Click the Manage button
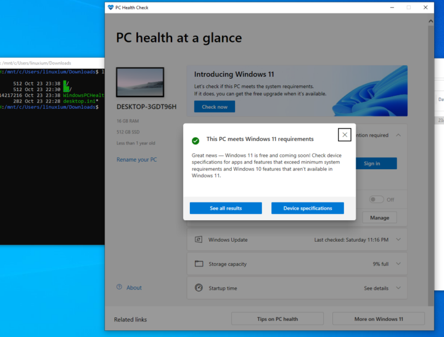 click(x=379, y=218)
